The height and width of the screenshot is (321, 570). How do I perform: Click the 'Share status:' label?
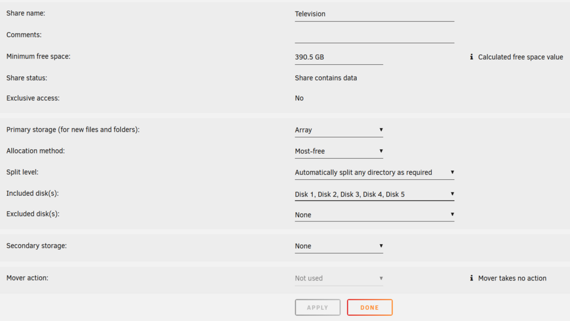tap(27, 78)
